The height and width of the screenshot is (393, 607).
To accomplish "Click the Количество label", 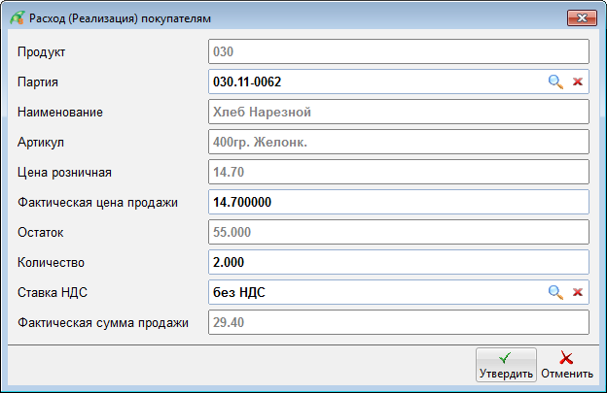I will (x=51, y=263).
